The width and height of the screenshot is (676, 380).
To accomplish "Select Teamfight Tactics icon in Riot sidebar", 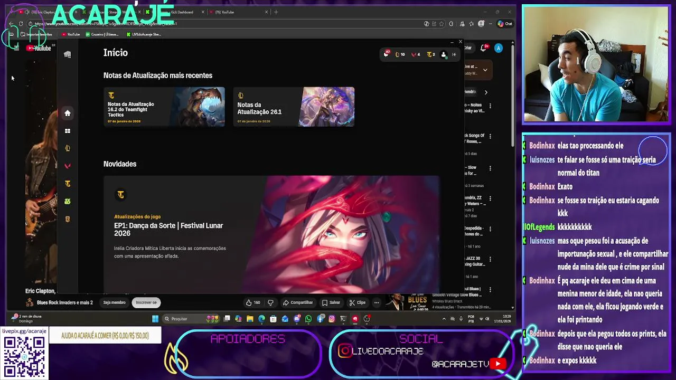I will [68, 184].
